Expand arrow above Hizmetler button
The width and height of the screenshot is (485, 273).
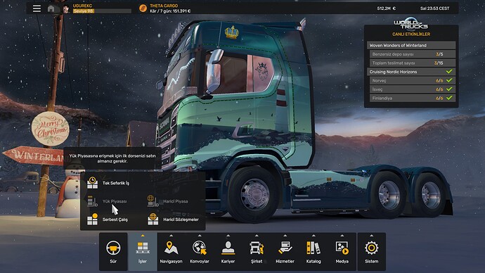click(285, 236)
